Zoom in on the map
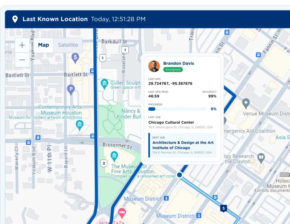The height and width of the screenshot is (224, 290). pyautogui.click(x=22, y=45)
